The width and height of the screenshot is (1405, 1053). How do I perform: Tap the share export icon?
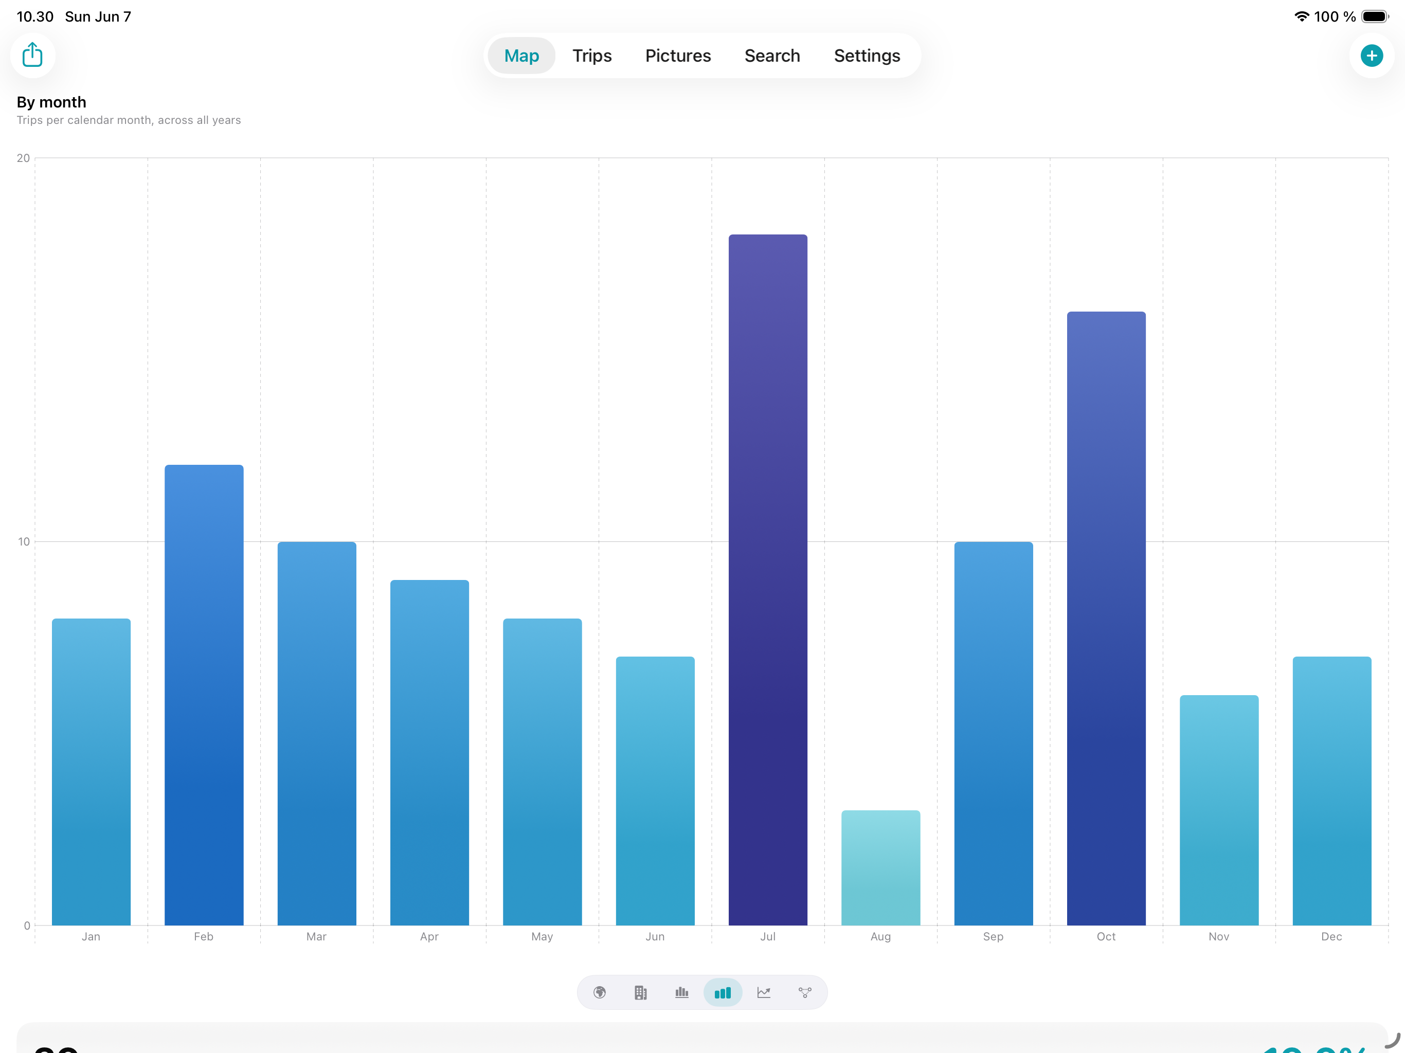tap(32, 55)
